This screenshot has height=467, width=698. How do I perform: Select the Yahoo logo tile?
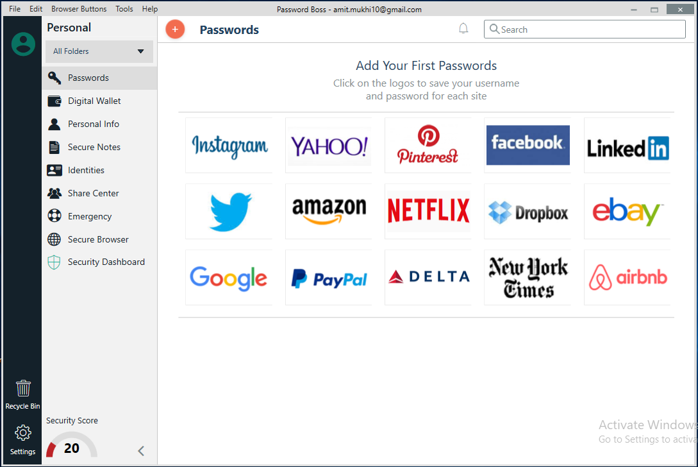coord(329,145)
